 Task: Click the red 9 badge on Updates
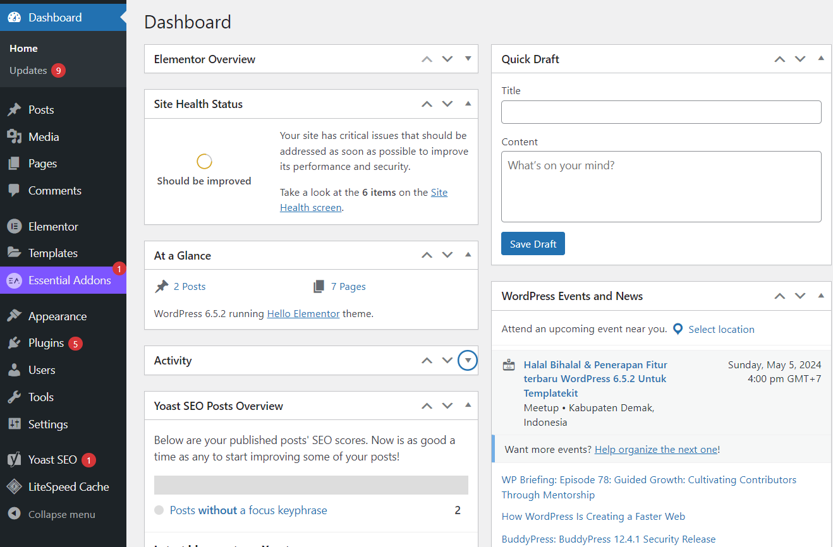(x=59, y=71)
